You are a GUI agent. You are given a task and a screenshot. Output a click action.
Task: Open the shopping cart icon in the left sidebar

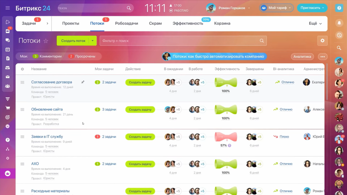pyautogui.click(x=8, y=108)
